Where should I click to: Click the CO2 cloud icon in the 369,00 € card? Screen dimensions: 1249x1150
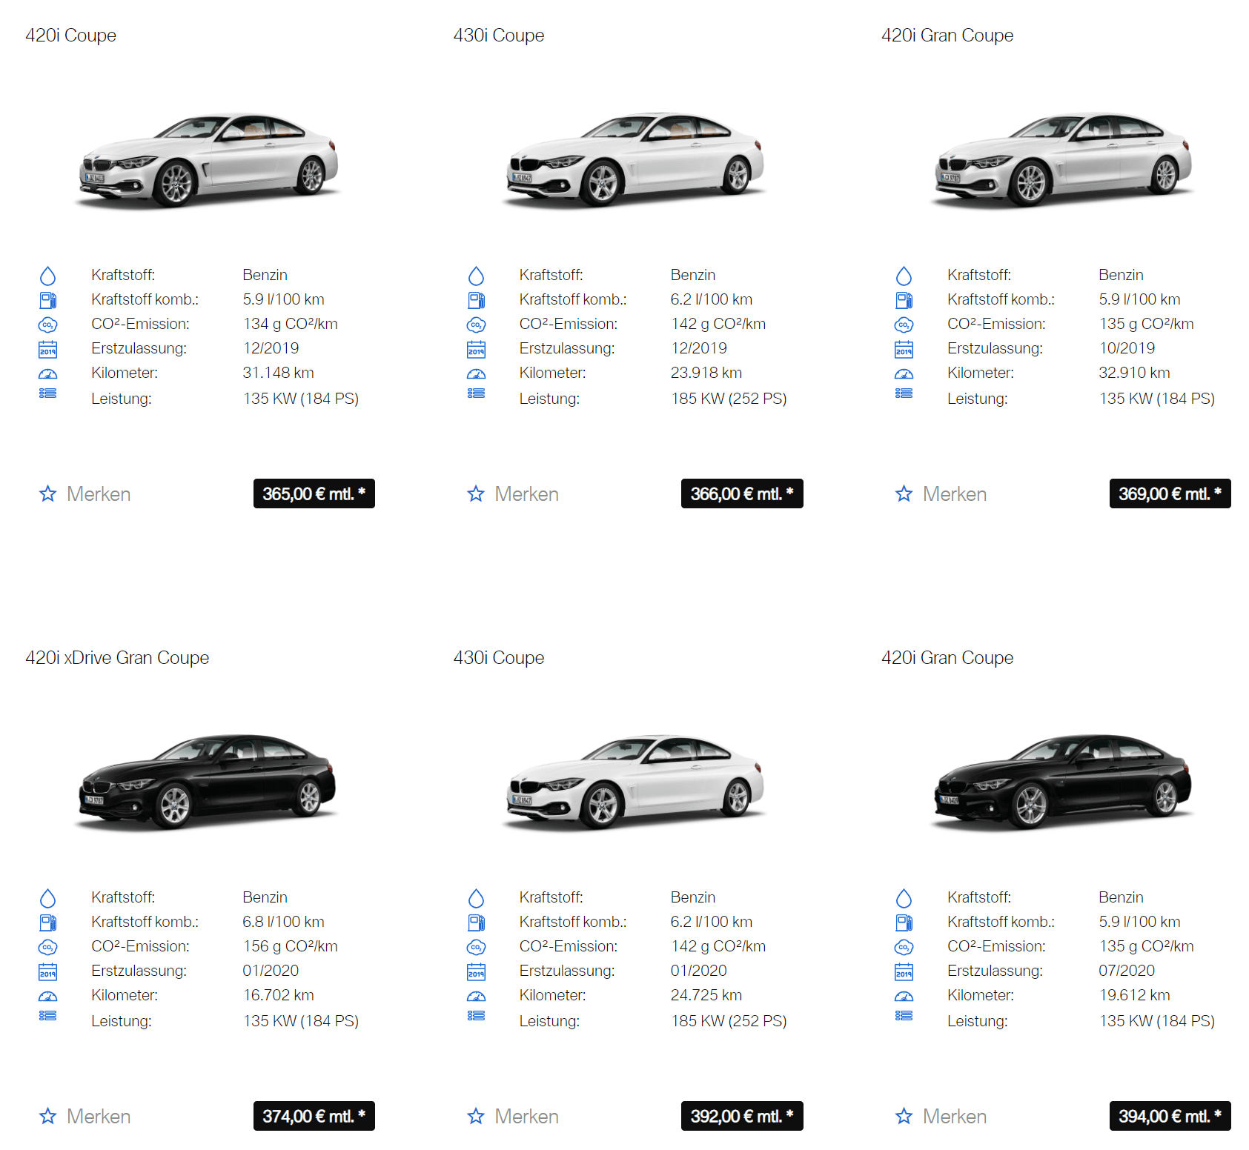click(x=904, y=325)
